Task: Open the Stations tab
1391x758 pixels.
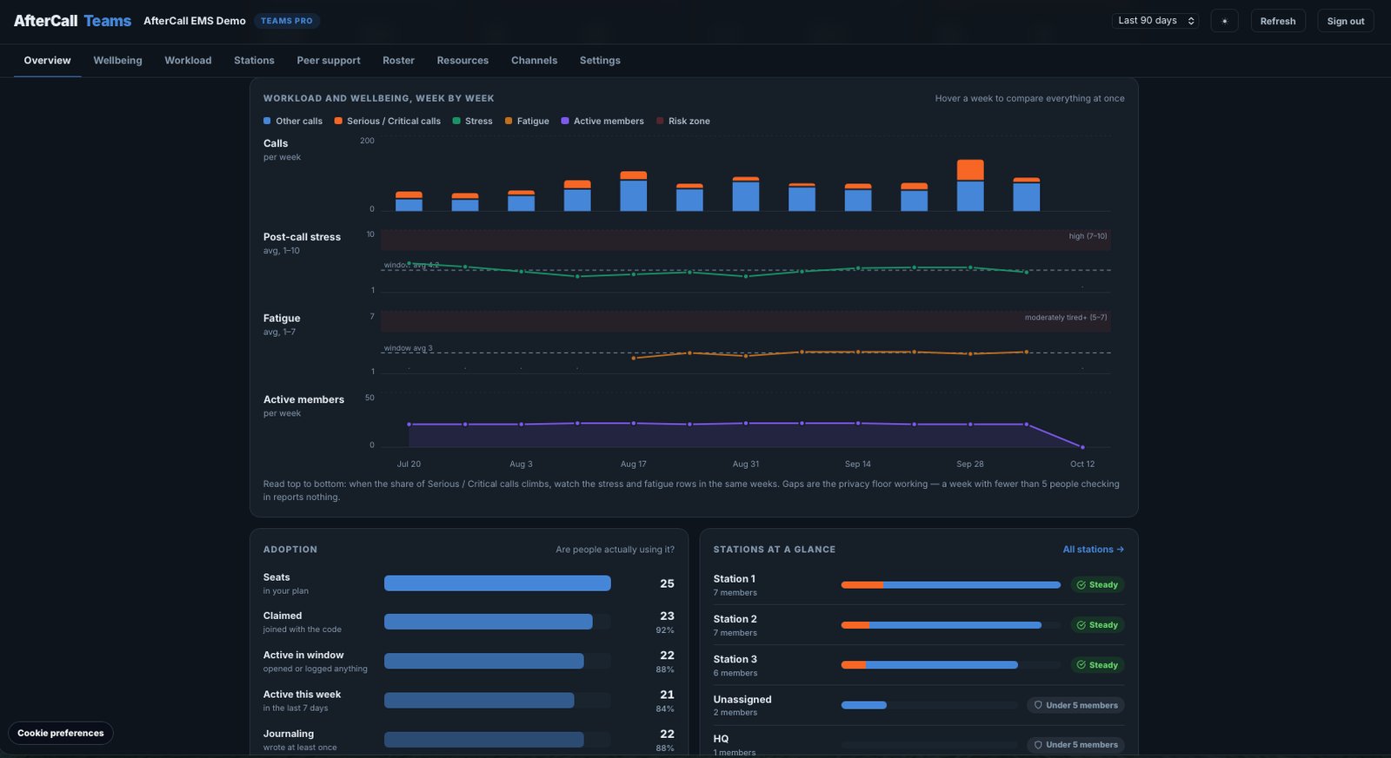Action: tap(254, 60)
